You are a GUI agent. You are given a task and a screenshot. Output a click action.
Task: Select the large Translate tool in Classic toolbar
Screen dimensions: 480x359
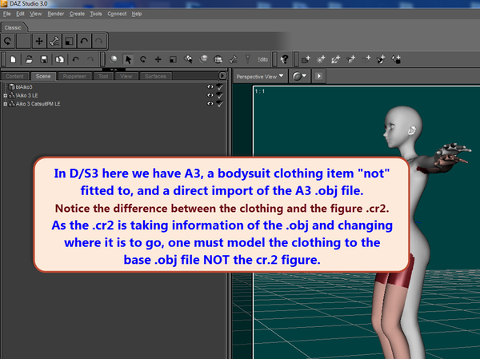(x=39, y=41)
